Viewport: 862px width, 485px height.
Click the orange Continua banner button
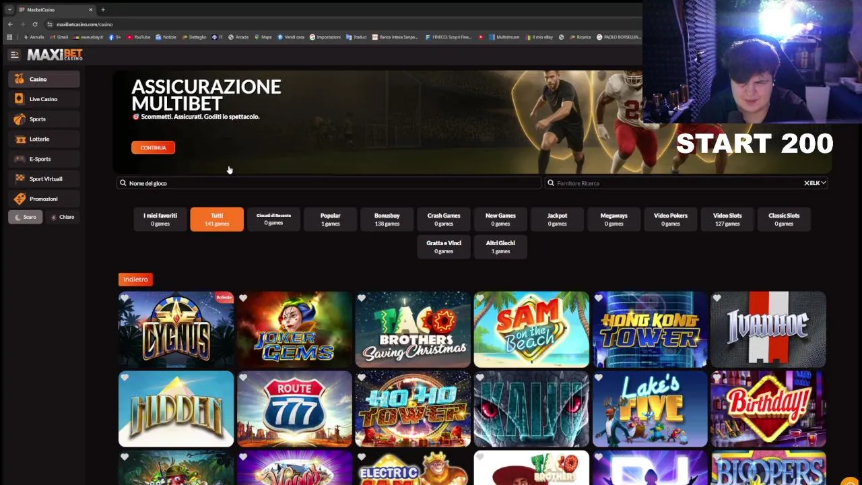153,148
